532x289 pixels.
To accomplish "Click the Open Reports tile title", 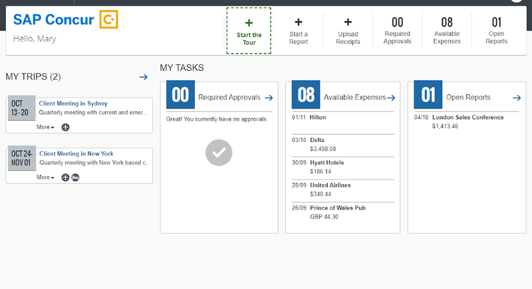I will coord(468,97).
